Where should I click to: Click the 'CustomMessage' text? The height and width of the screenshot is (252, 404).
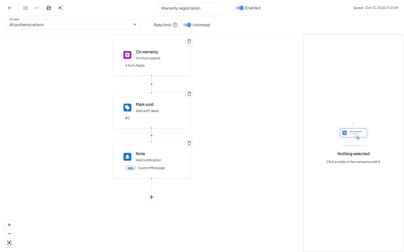tap(151, 168)
